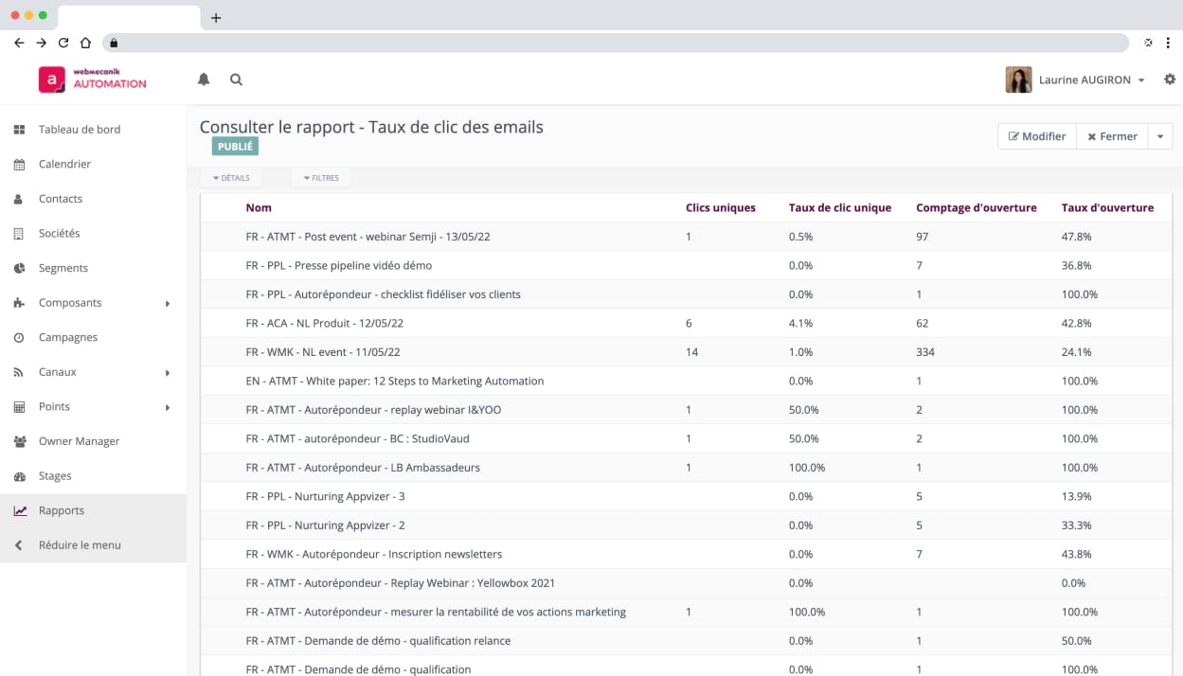Expand the Canaux submenu
Screen dimensions: 1183x676
tap(168, 373)
